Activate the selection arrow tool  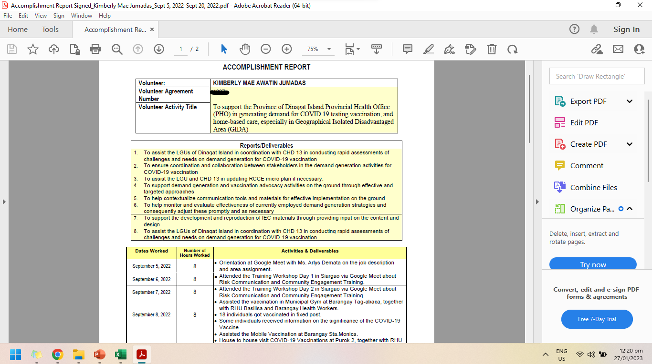(x=224, y=49)
